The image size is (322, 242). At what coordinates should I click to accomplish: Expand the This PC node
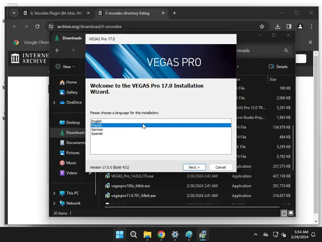pos(54,193)
